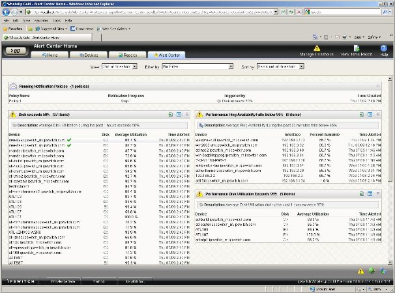Open the View dropdown set to Out of threshold
This screenshot has width=395, height=293.
pyautogui.click(x=119, y=66)
